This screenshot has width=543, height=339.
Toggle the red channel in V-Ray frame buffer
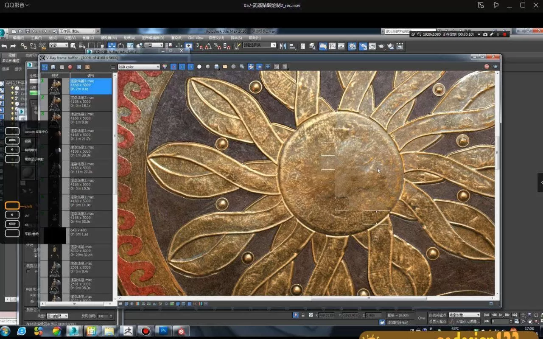tap(173, 67)
